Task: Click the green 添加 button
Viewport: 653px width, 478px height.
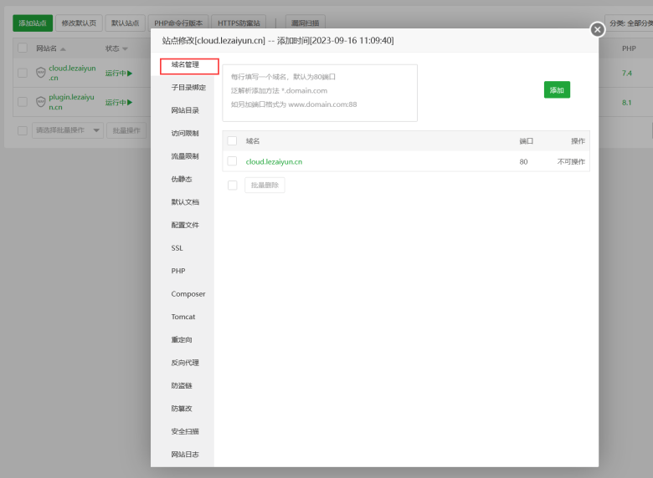Action: tap(557, 89)
